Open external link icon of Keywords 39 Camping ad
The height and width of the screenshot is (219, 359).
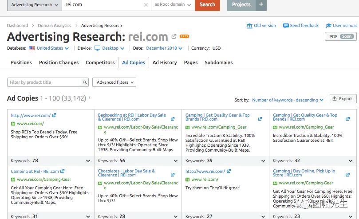click(260, 119)
